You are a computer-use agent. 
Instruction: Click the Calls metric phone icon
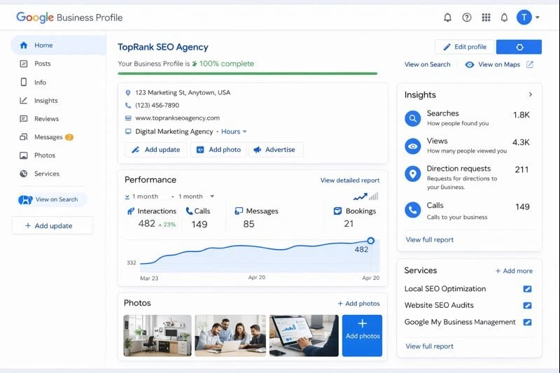(189, 211)
